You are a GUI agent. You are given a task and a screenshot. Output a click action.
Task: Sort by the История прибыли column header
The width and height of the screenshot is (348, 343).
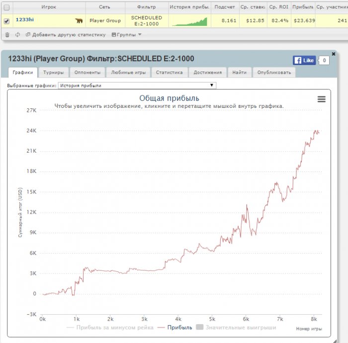(x=189, y=7)
